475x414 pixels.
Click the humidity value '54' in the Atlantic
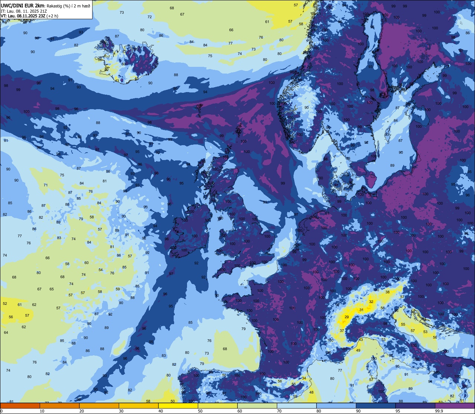pyautogui.click(x=101, y=270)
